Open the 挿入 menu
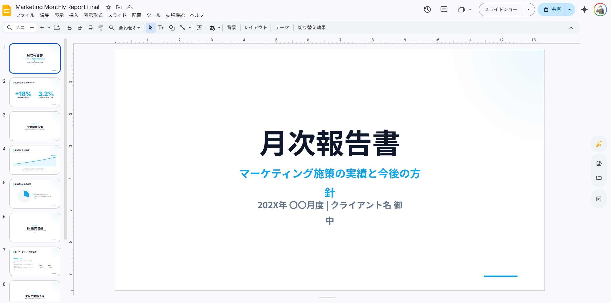The height and width of the screenshot is (303, 611). click(73, 15)
